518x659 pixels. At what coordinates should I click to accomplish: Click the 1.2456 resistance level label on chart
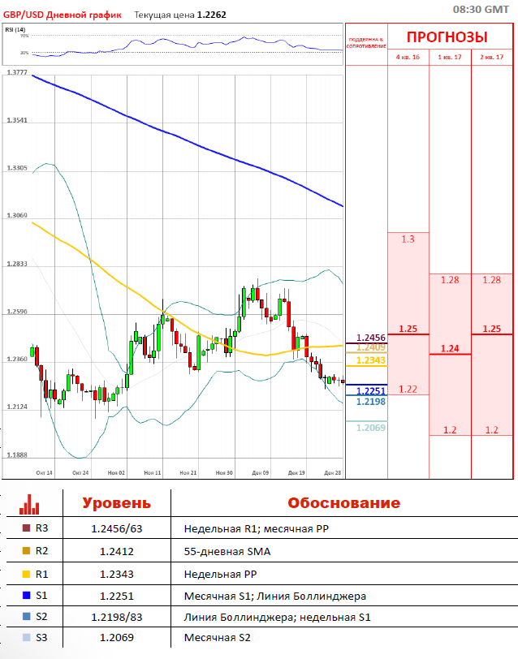(370, 338)
